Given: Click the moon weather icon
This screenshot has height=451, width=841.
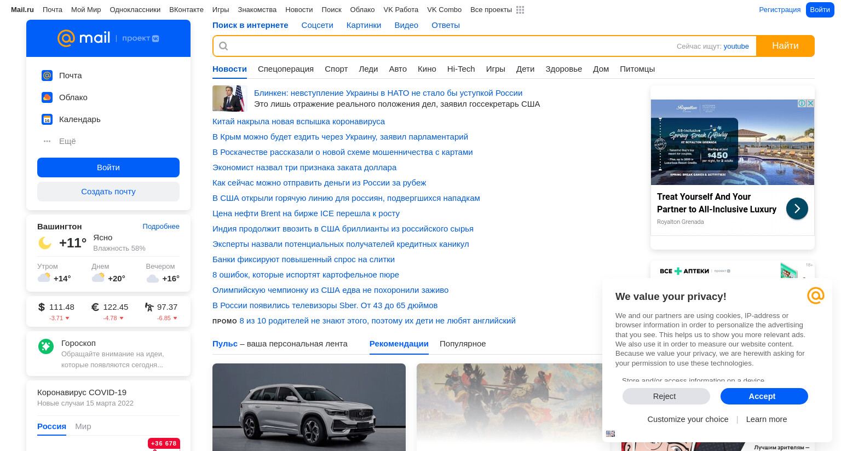Looking at the screenshot, I should tap(45, 243).
